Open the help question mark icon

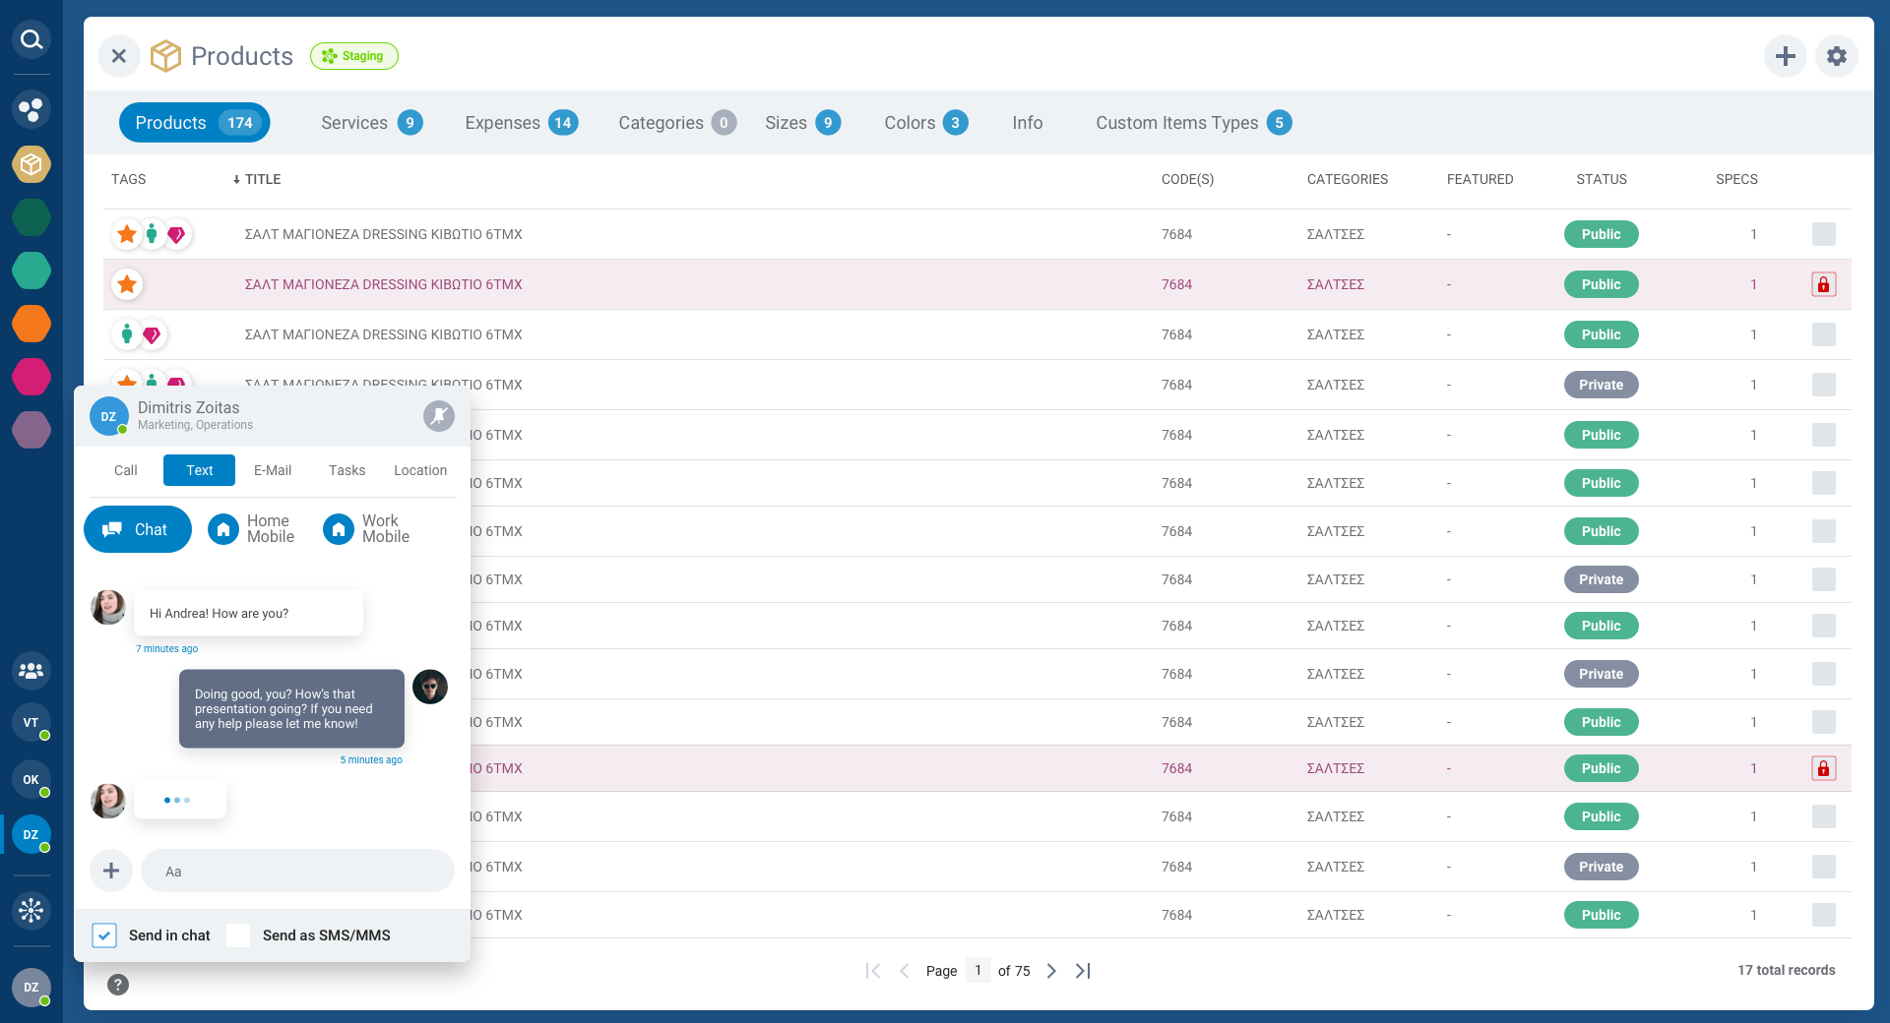pyautogui.click(x=118, y=984)
